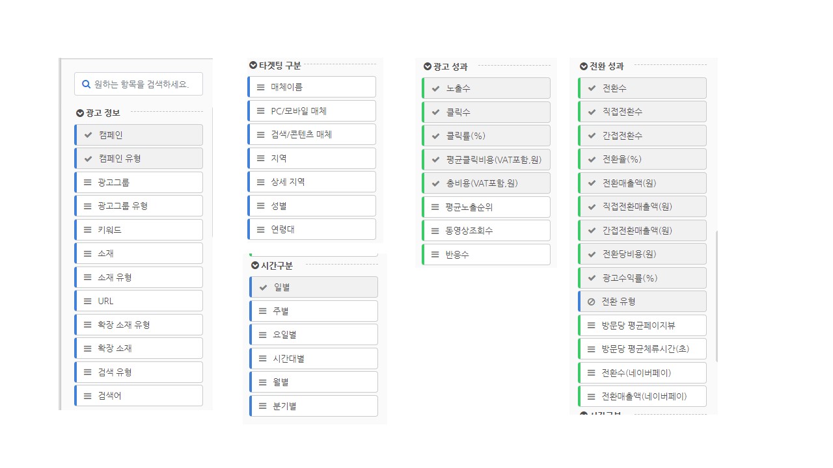Collapse the 전환 성과 section
The width and height of the screenshot is (833, 468).
click(x=583, y=66)
